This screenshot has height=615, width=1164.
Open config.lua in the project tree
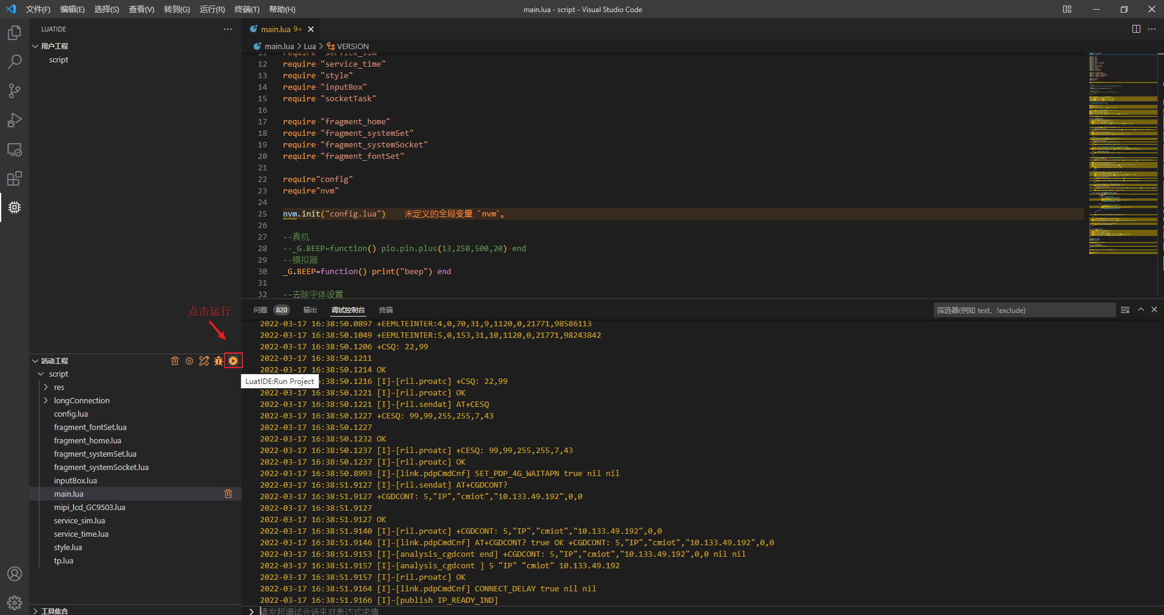pos(71,414)
